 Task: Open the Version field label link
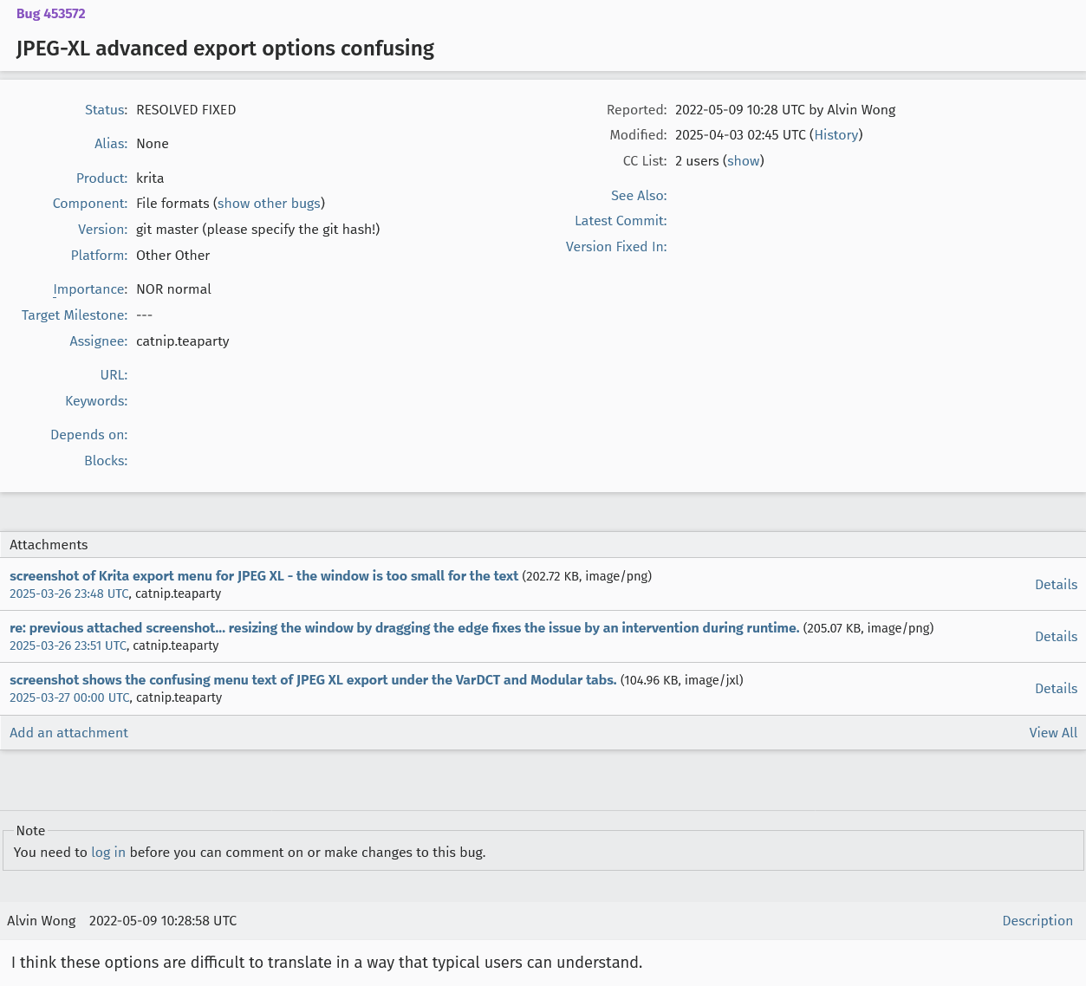tap(101, 230)
